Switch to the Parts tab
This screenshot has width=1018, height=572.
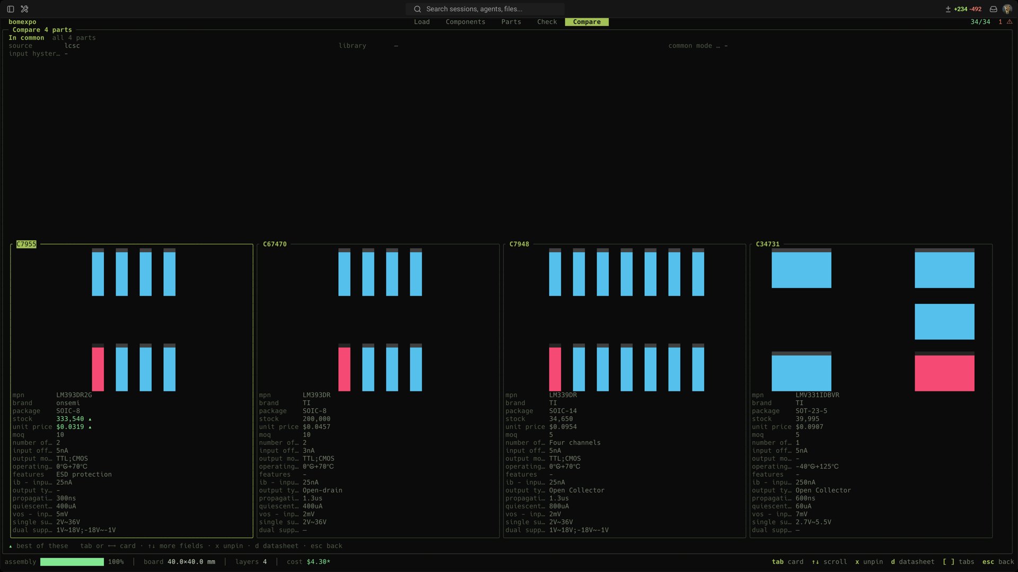click(511, 22)
